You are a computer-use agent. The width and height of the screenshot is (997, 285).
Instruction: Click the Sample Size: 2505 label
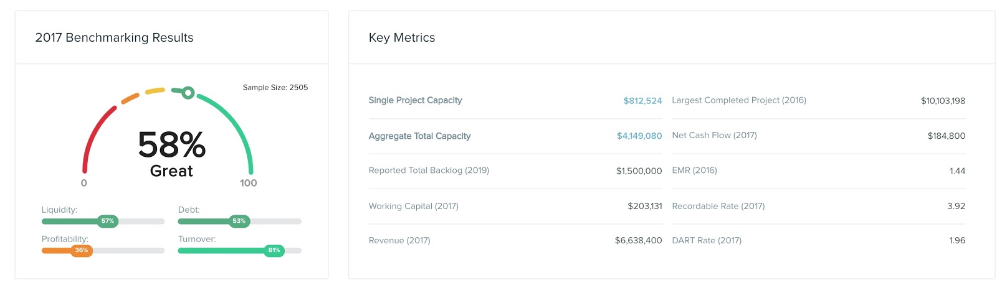(x=275, y=88)
